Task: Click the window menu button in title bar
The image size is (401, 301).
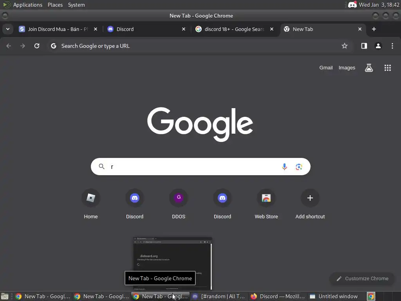Action: (x=5, y=16)
